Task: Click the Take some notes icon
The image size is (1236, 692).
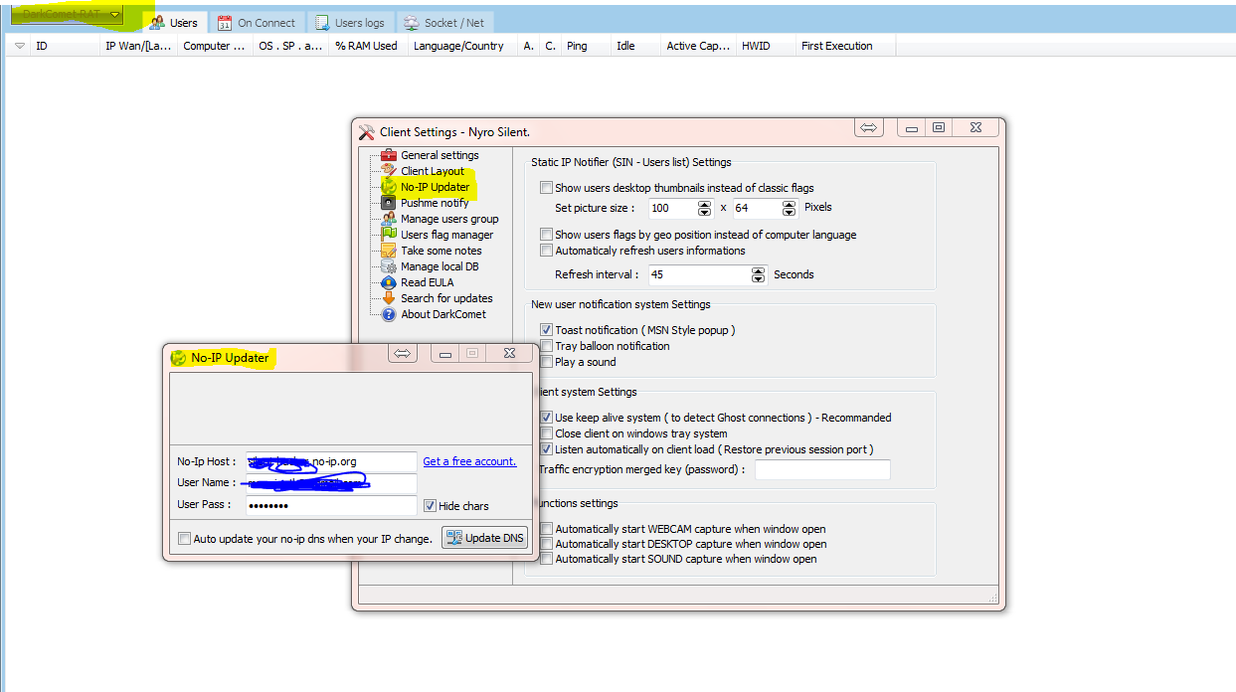Action: tap(390, 251)
